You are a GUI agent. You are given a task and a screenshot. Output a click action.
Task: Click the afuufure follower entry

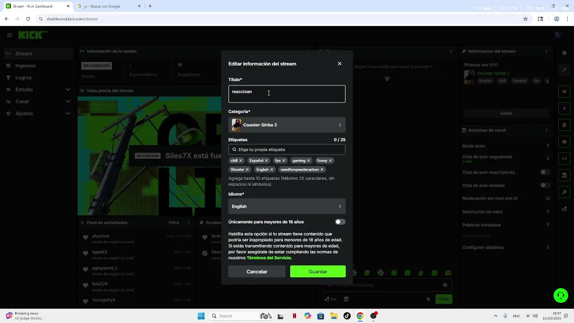137,239
